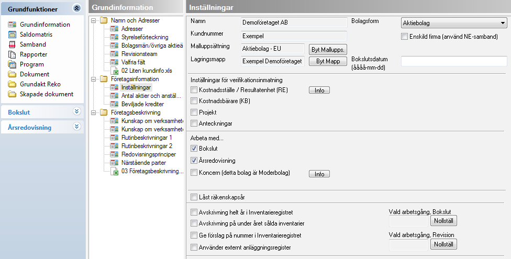The width and height of the screenshot is (511, 259).
Task: Click Antal aktier och anställ... form icon
Action: [x=114, y=96]
